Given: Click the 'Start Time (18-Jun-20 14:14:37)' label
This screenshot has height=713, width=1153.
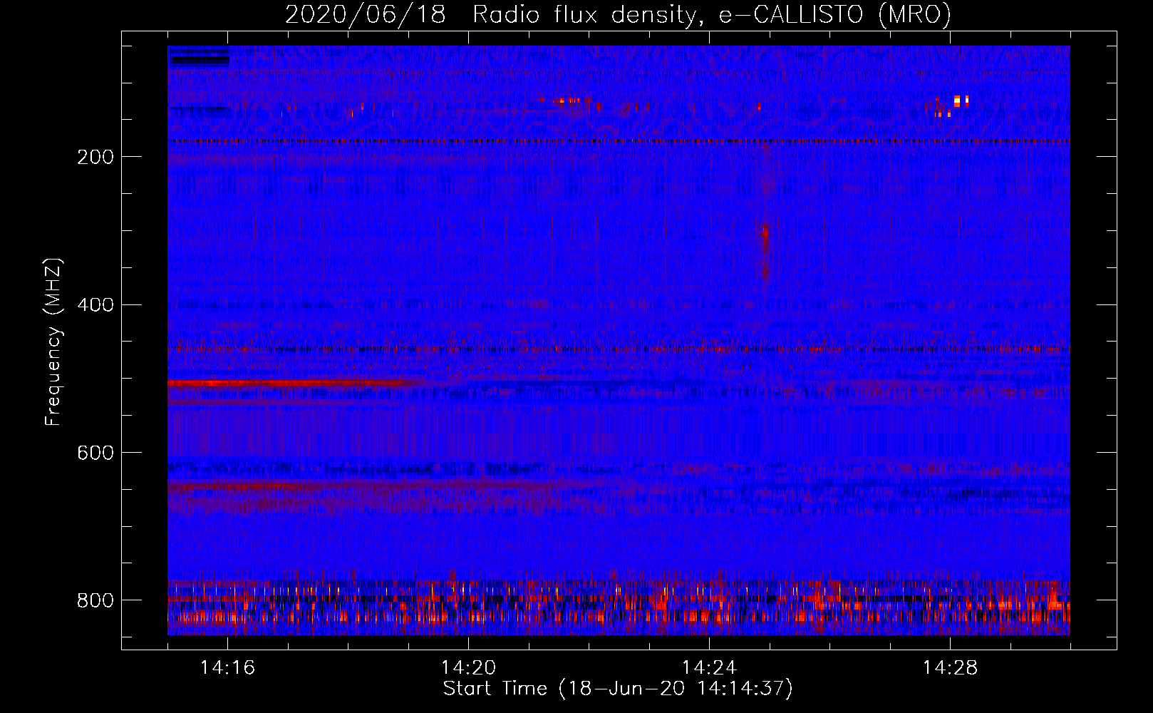Looking at the screenshot, I should pos(618,689).
